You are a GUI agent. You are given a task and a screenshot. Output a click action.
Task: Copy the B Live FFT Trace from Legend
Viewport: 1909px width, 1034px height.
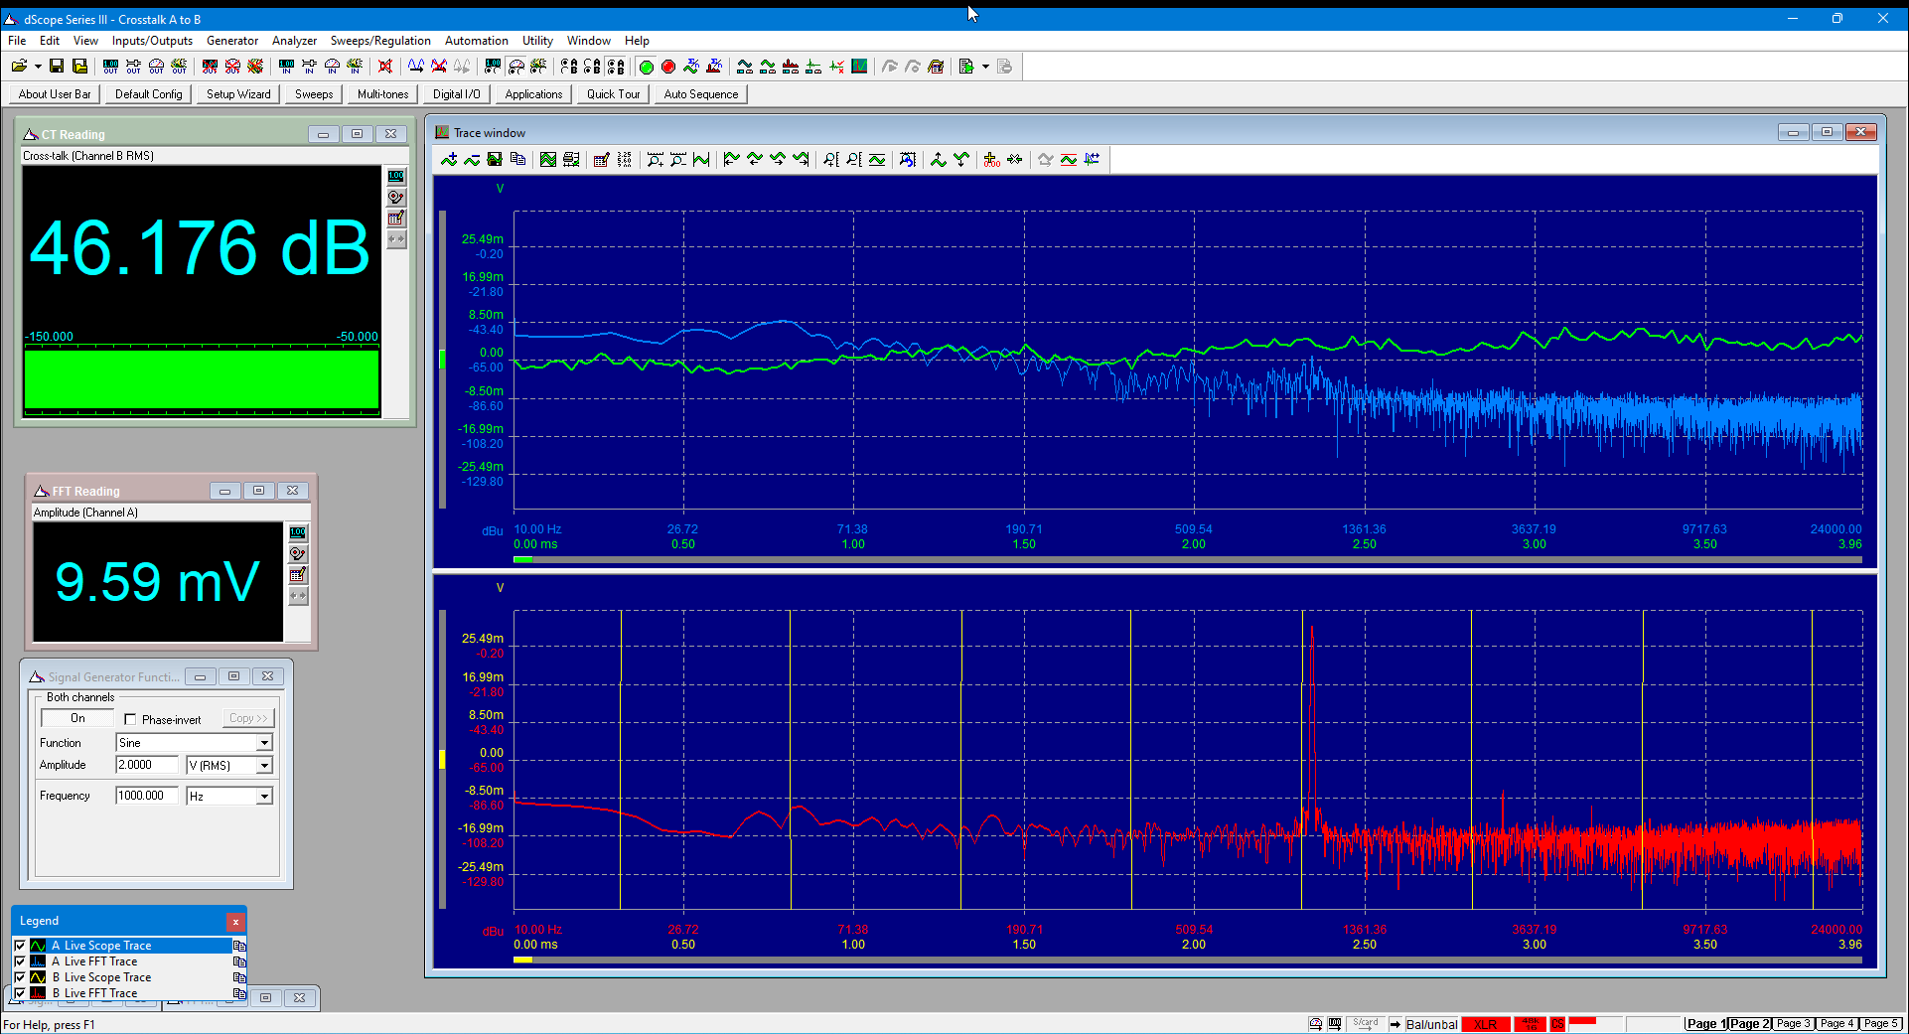point(239,993)
